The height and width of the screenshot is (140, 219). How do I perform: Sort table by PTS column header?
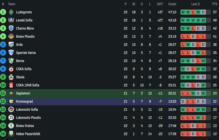click(x=215, y=4)
